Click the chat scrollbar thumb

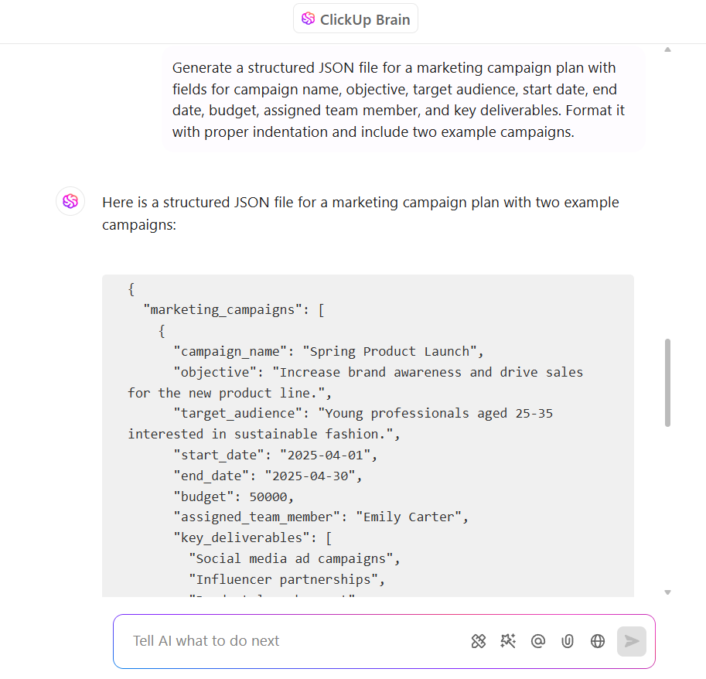667,382
